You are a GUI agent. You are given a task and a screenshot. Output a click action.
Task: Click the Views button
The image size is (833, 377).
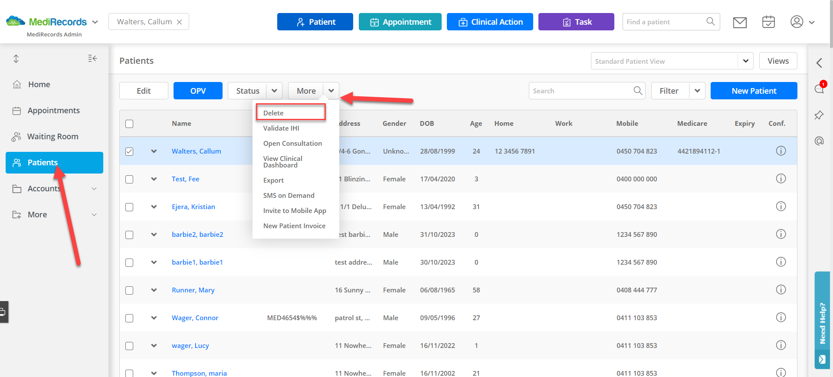pyautogui.click(x=778, y=61)
